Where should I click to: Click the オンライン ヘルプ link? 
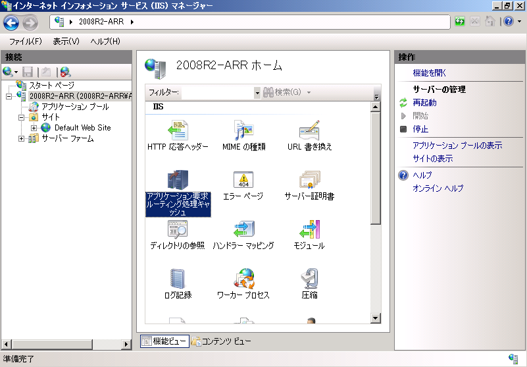click(438, 188)
